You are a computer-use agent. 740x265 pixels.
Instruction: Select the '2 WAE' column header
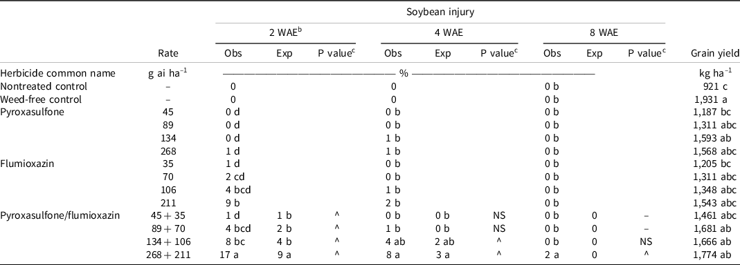[289, 33]
